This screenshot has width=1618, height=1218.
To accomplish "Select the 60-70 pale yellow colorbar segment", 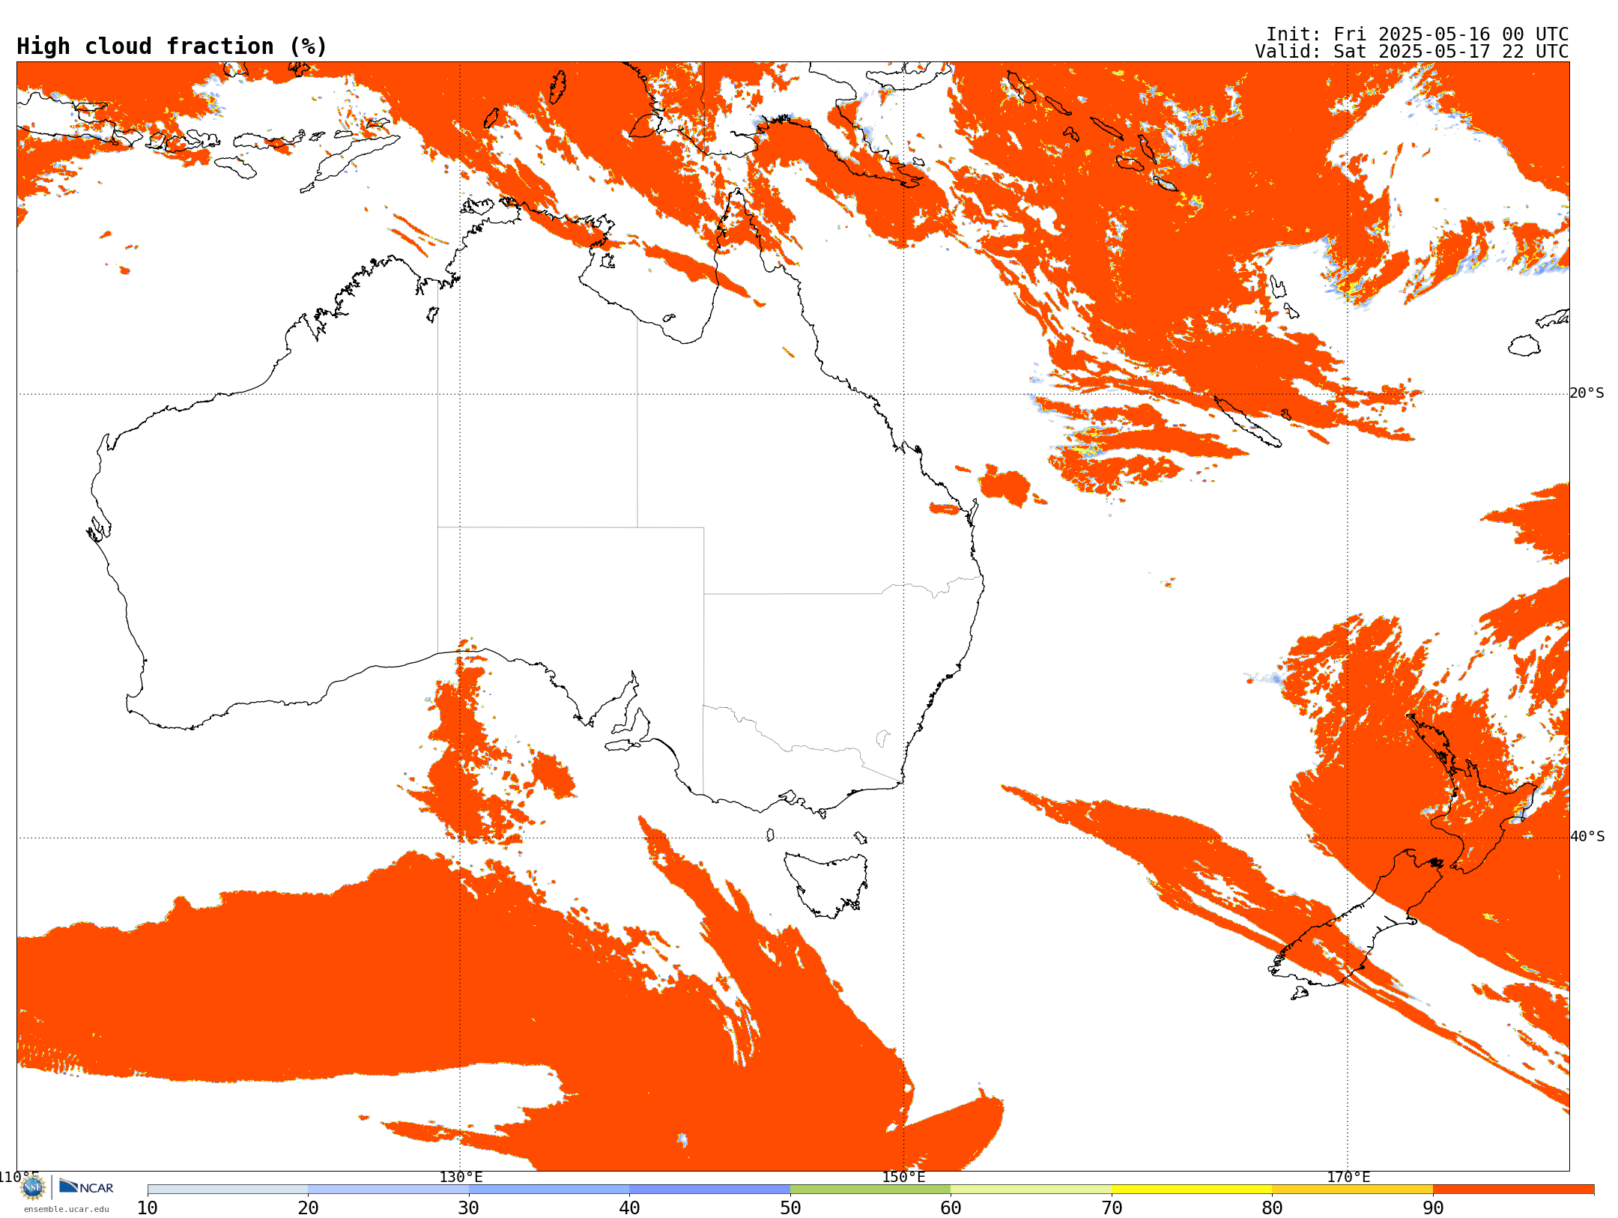I will pos(1031,1190).
